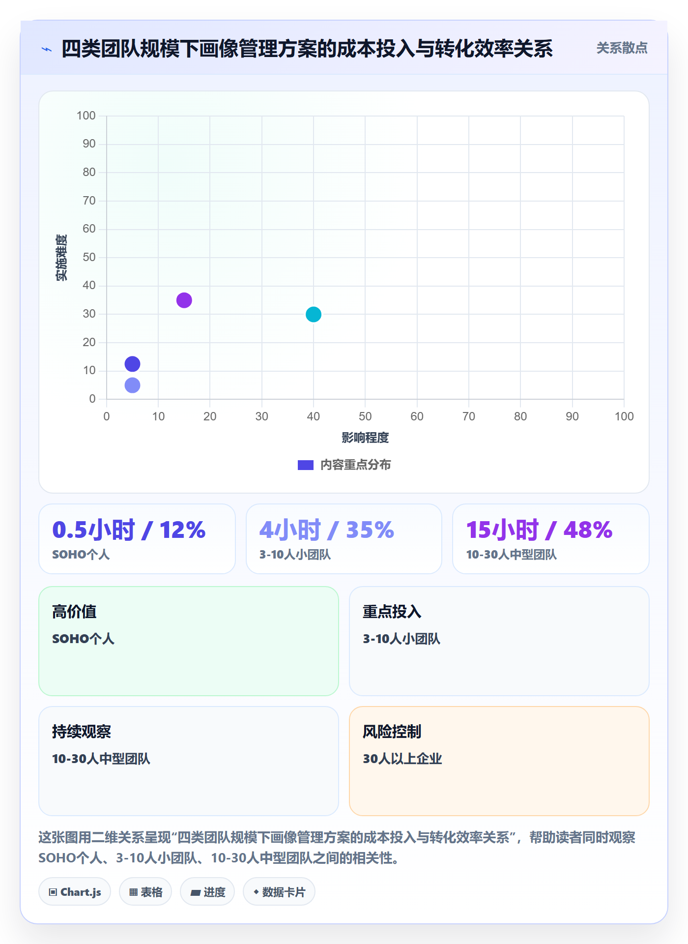Image resolution: width=688 pixels, height=944 pixels.
Task: Select the cyan scatter point on the chart
Action: pos(314,314)
